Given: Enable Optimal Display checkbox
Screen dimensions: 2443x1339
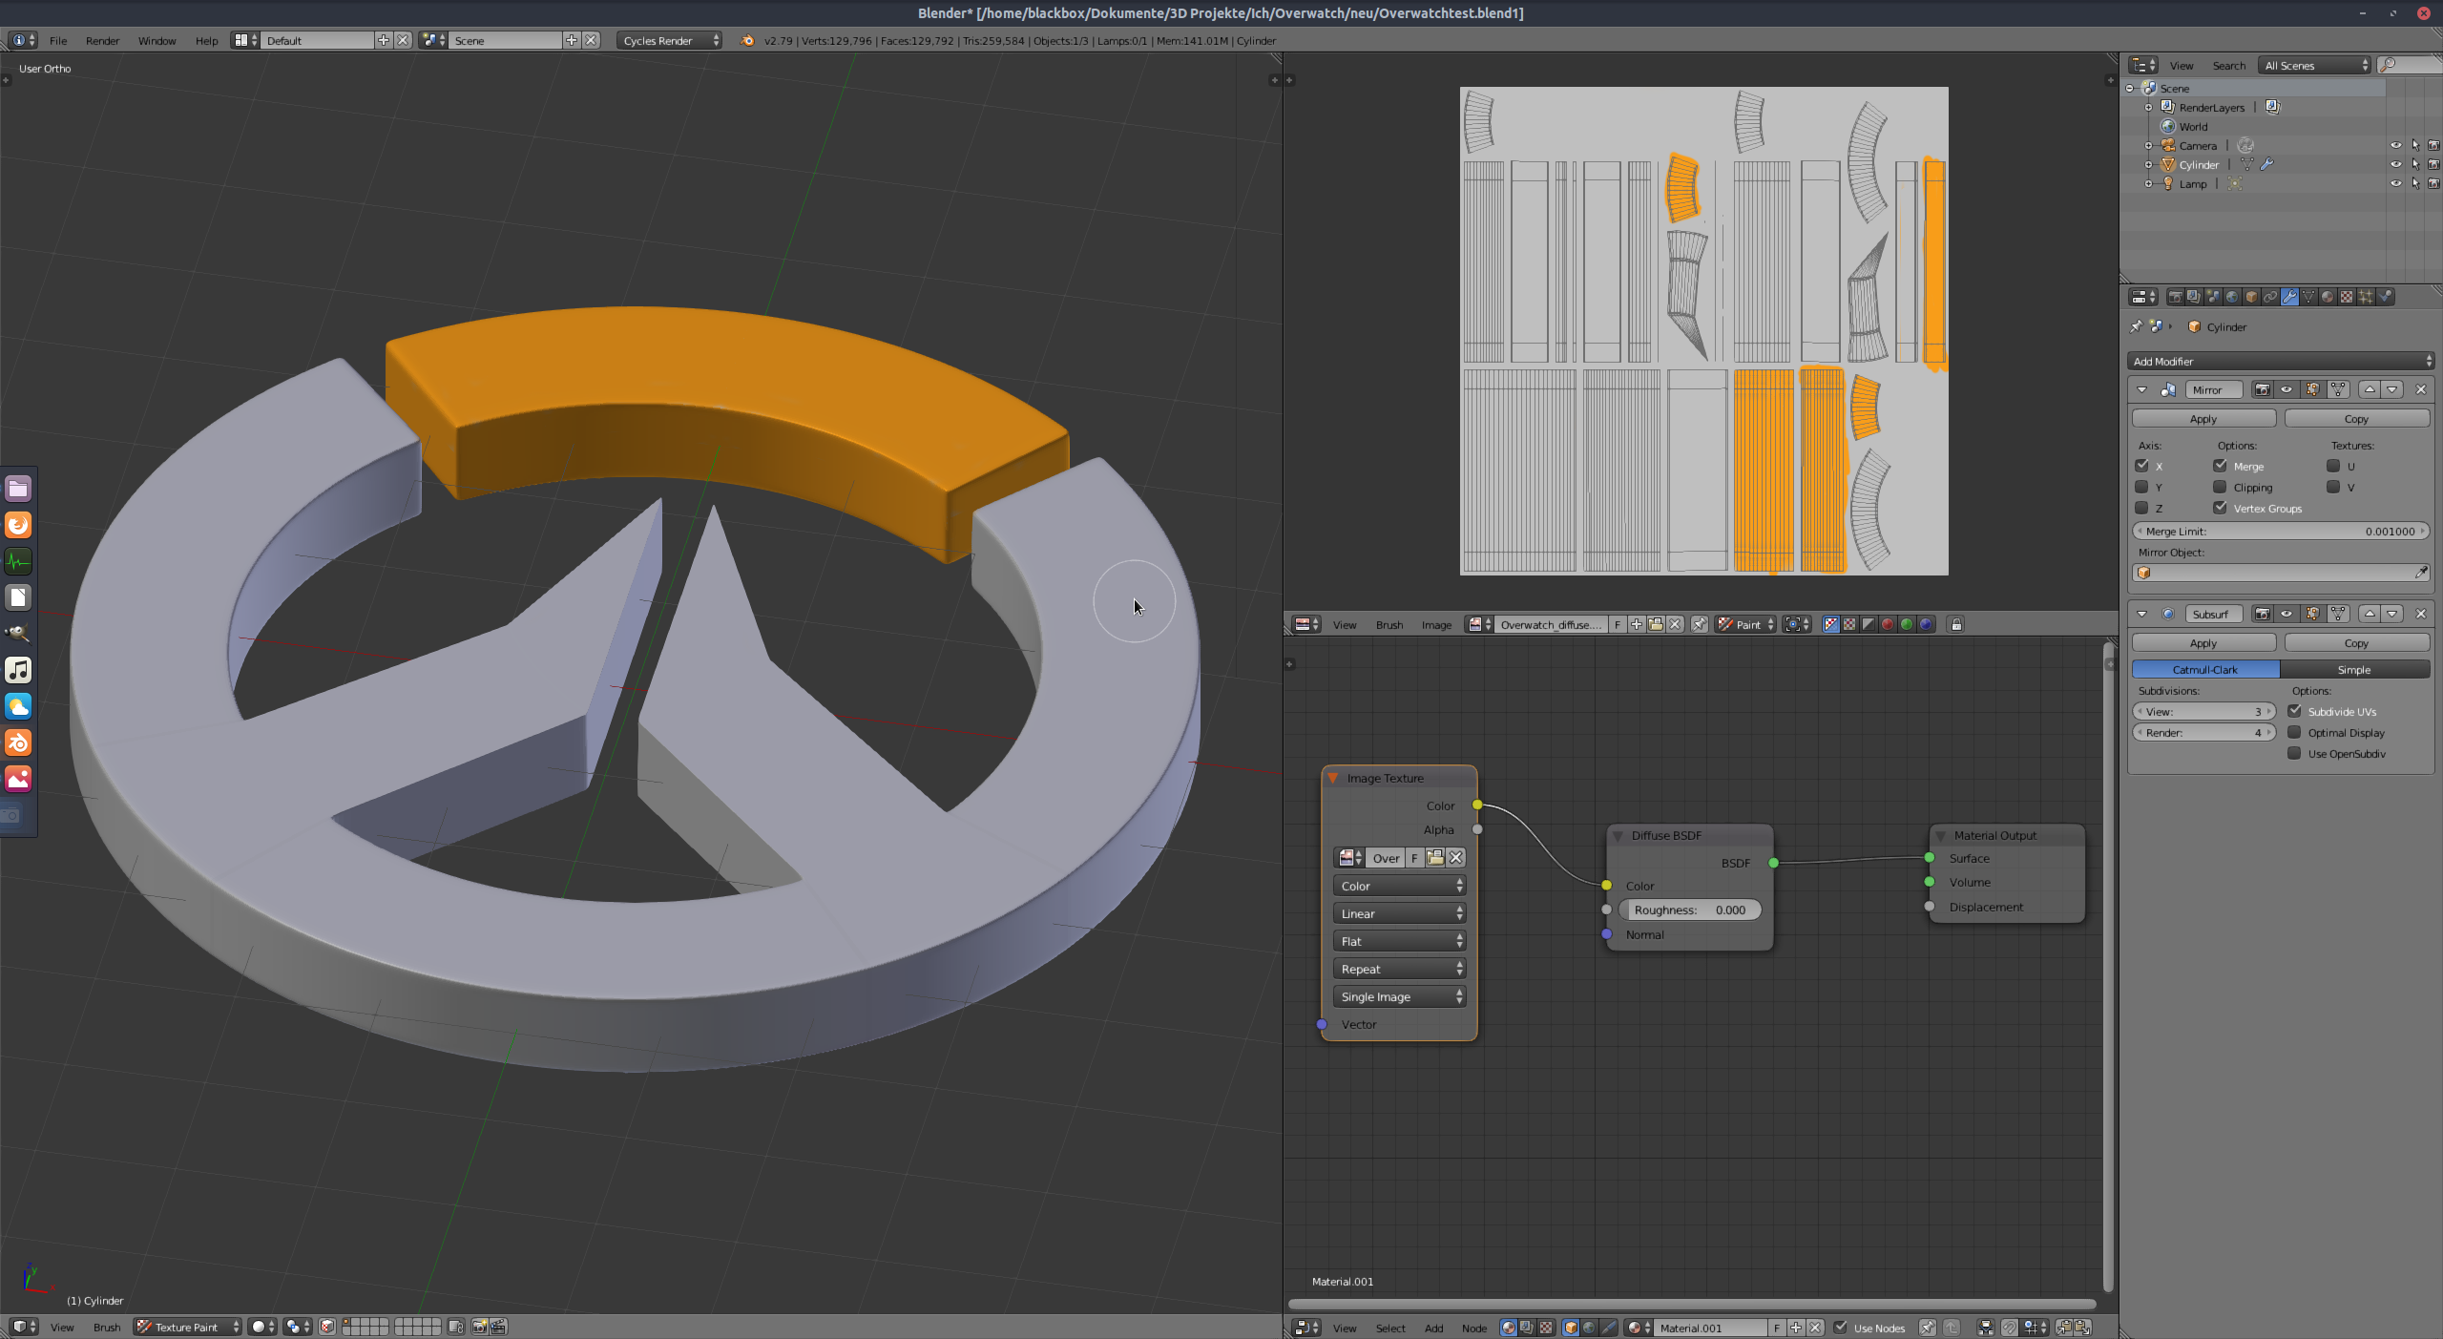Looking at the screenshot, I should coord(2295,732).
